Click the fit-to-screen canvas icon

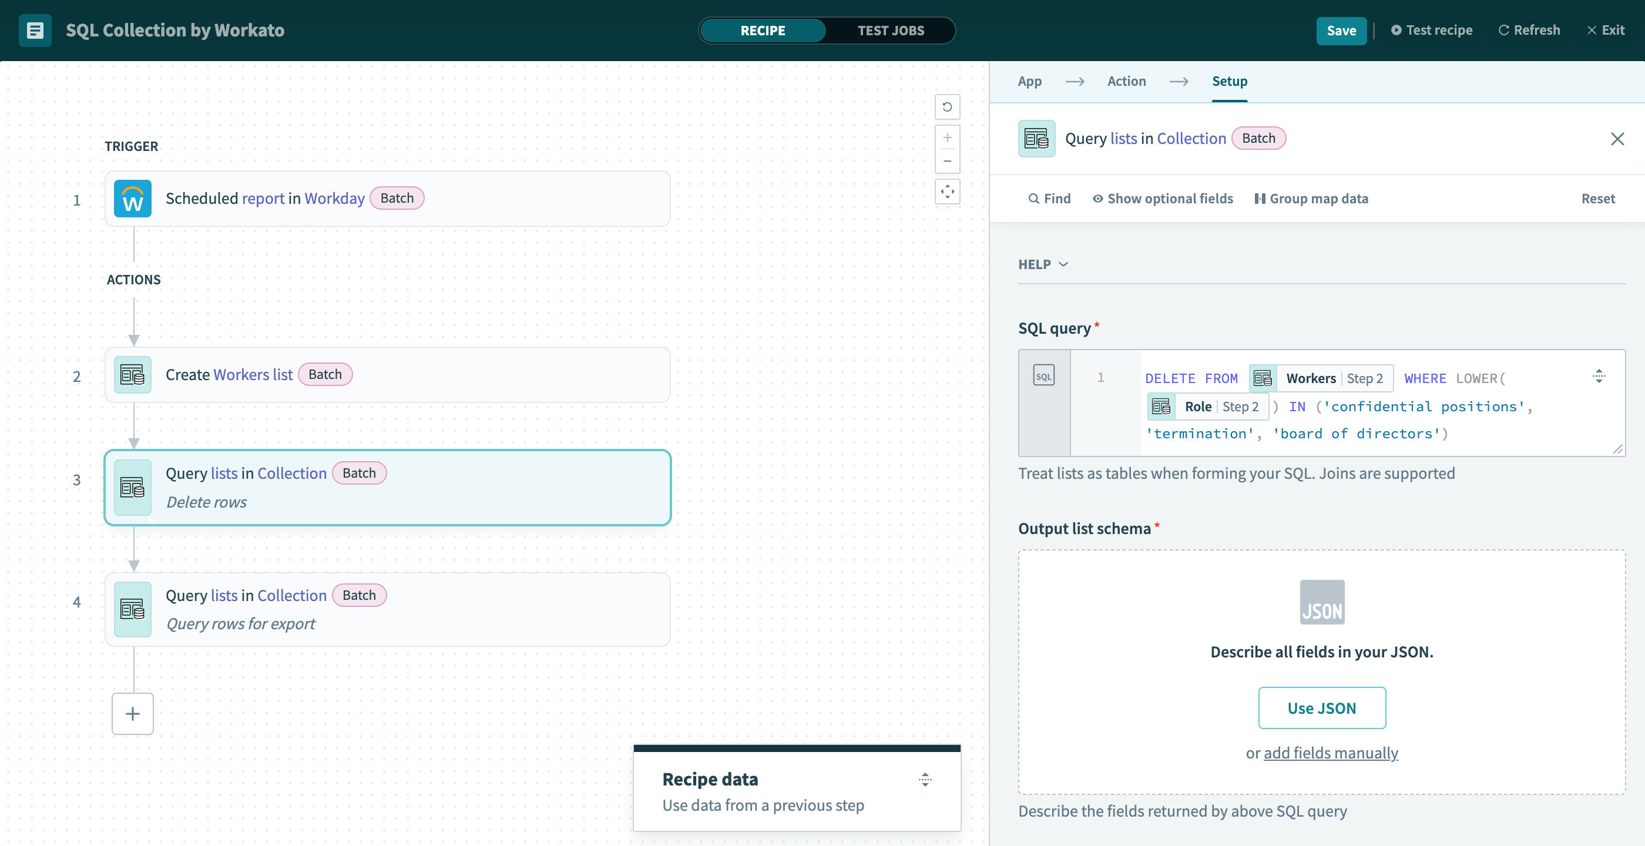(x=947, y=192)
